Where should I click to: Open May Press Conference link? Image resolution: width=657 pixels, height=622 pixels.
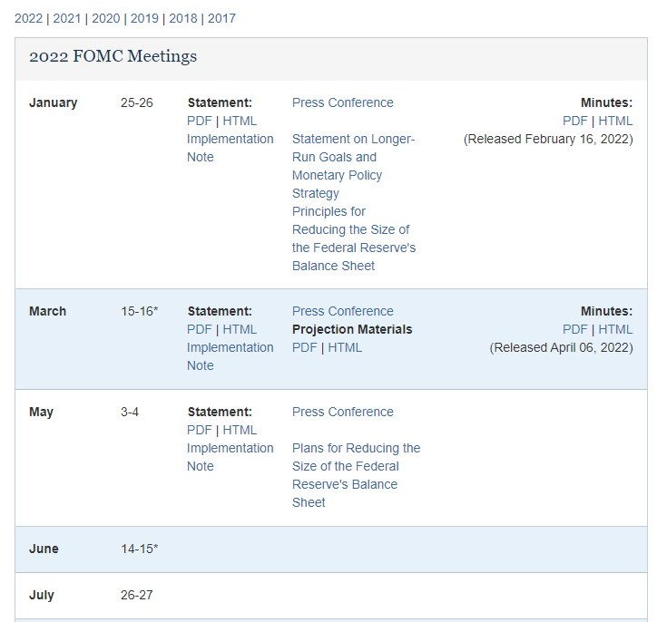coord(343,412)
